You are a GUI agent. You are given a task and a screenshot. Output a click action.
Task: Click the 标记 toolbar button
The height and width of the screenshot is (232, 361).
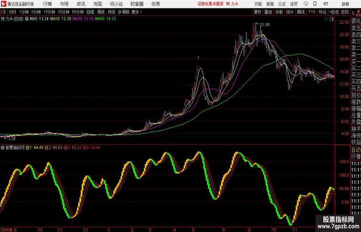tap(322, 12)
